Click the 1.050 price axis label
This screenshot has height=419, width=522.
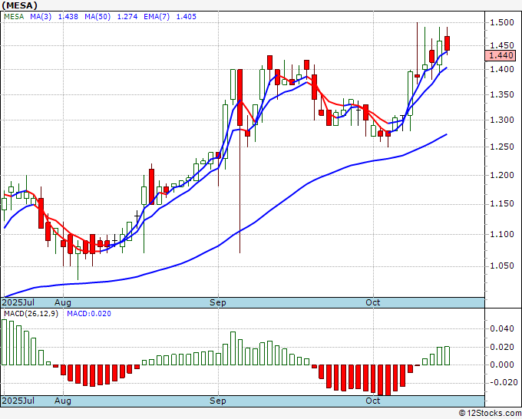click(502, 266)
